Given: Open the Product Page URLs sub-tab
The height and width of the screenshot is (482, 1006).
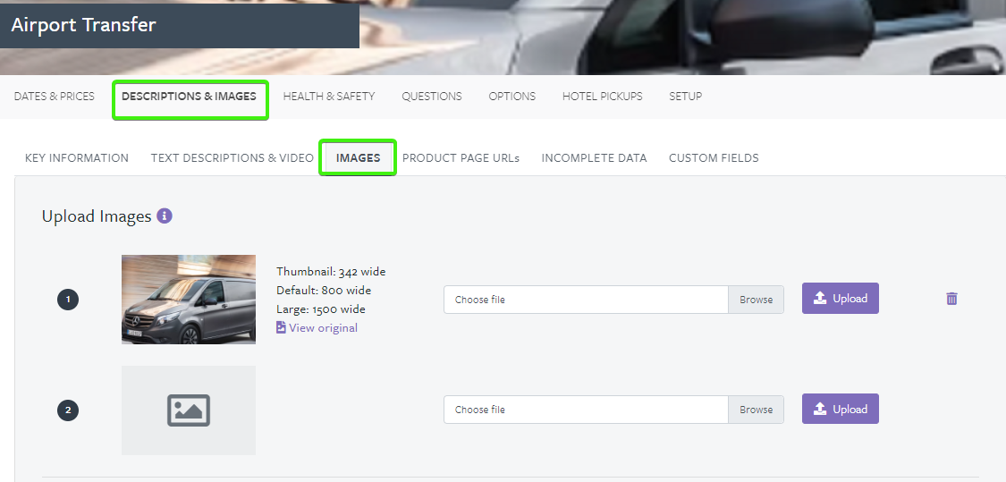Looking at the screenshot, I should click(461, 158).
